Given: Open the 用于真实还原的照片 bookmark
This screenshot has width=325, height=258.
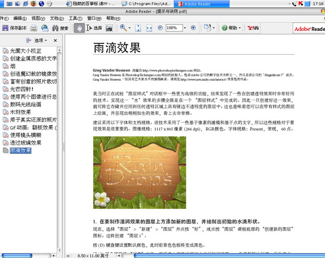Looking at the screenshot, I should (x=34, y=120).
